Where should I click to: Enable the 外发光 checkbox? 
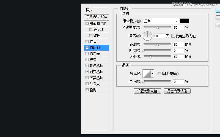tap(87, 84)
